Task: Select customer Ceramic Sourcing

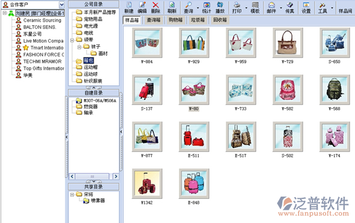Action: 42,20
